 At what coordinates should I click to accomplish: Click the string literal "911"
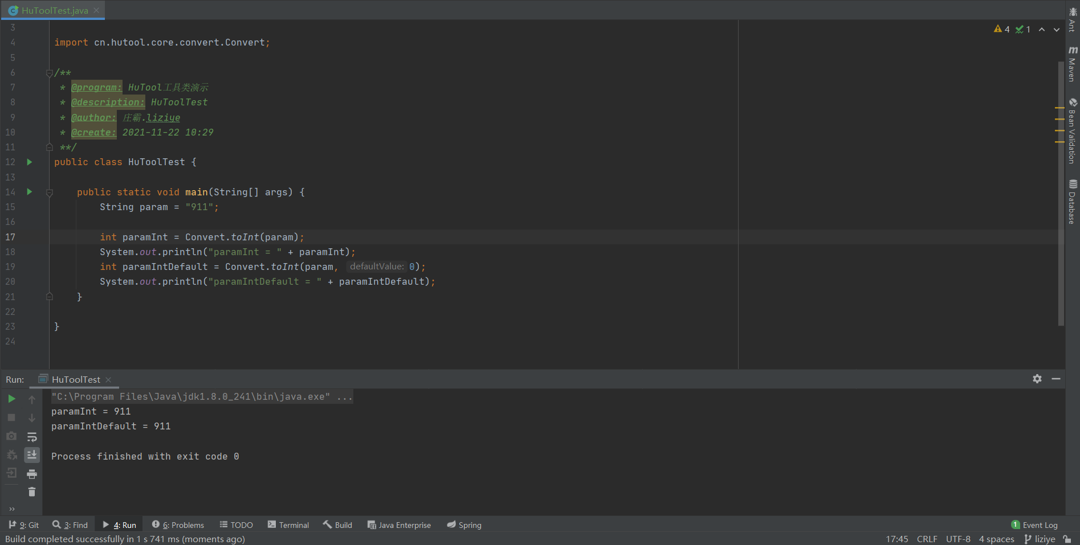click(x=199, y=207)
